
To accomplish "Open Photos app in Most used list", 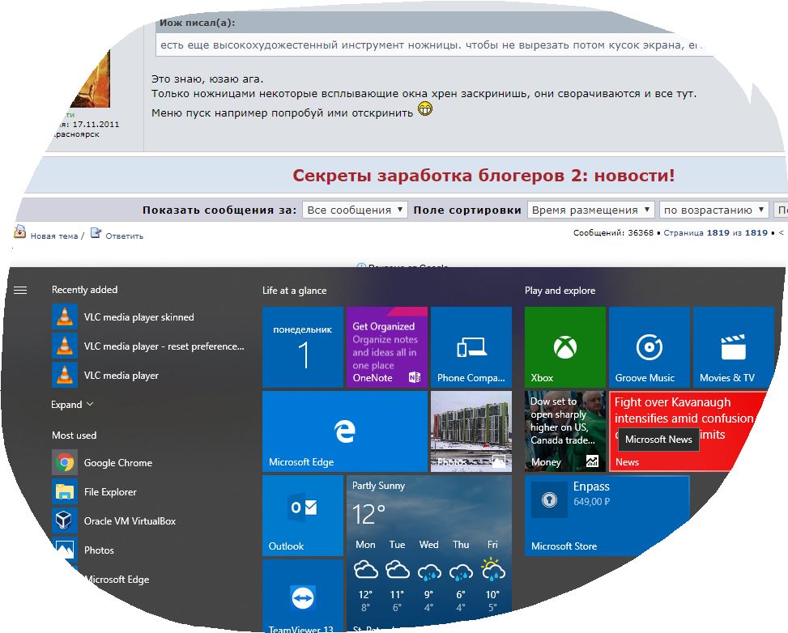I will tap(83, 550).
